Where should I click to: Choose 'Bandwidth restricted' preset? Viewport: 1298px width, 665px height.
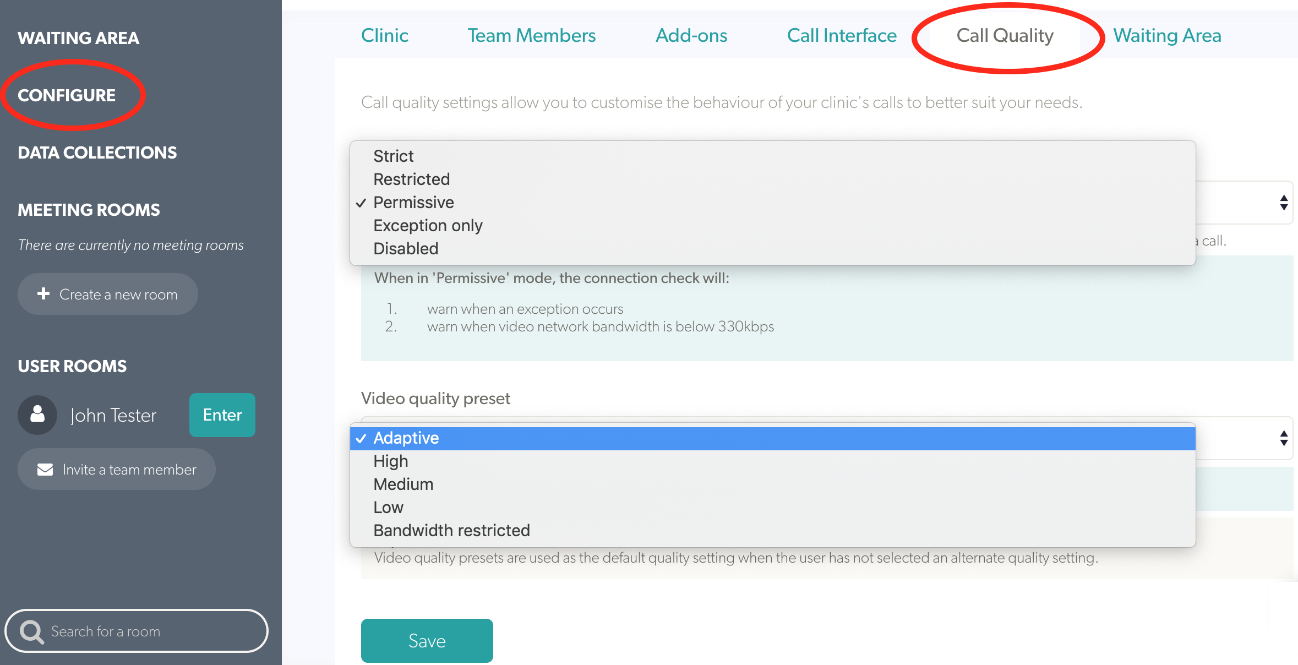point(451,530)
